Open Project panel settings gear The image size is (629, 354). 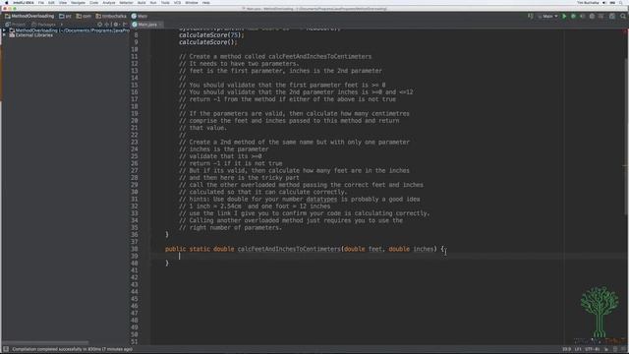pos(116,25)
